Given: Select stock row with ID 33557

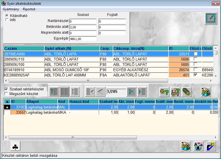Looking at the screenshot, I should [x=111, y=112].
